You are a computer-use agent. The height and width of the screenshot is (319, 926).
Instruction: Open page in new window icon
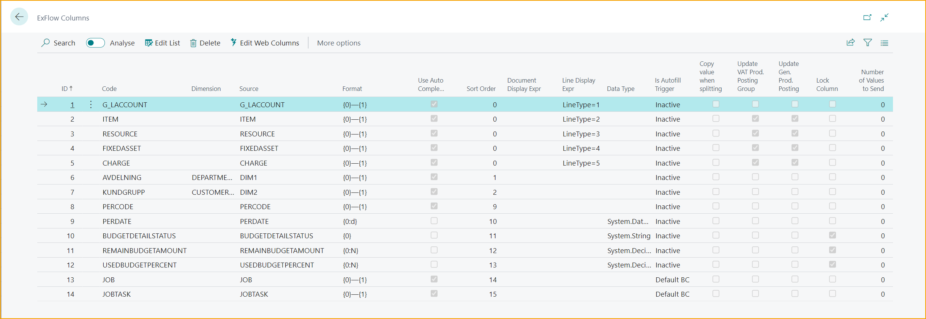pos(867,17)
